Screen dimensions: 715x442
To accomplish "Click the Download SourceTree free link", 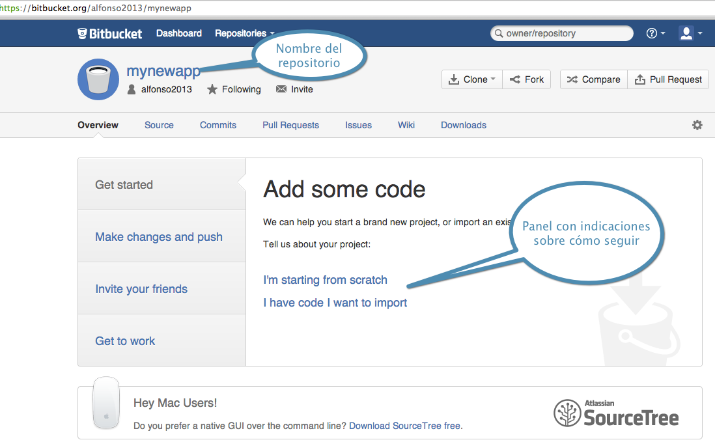I will pos(404,426).
